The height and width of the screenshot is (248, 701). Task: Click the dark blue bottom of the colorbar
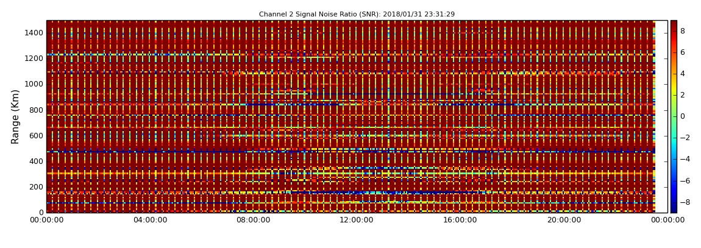(x=674, y=210)
